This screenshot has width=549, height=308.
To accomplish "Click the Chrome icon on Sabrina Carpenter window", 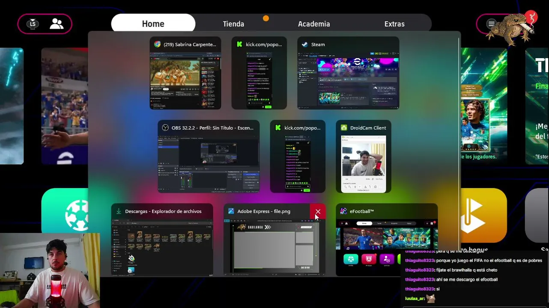I will click(x=157, y=44).
